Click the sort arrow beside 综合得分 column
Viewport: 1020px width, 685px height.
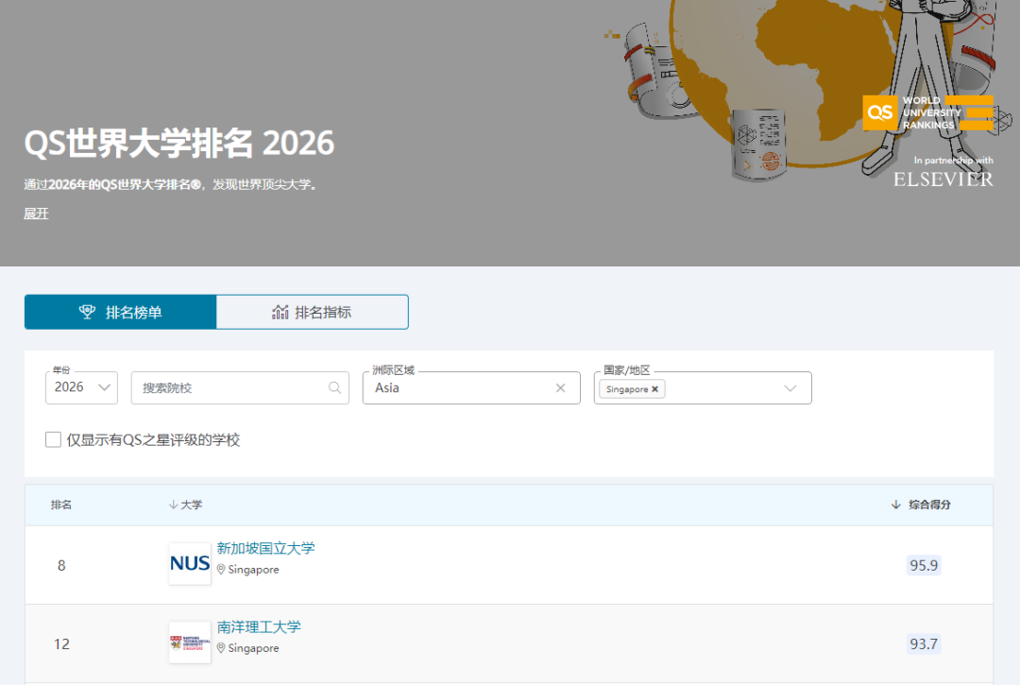pos(894,504)
